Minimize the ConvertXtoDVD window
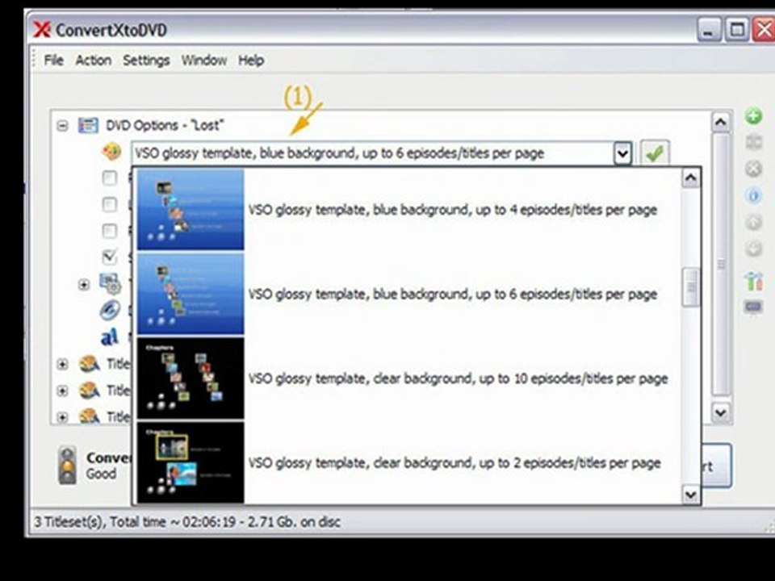The image size is (775, 581). [x=709, y=30]
